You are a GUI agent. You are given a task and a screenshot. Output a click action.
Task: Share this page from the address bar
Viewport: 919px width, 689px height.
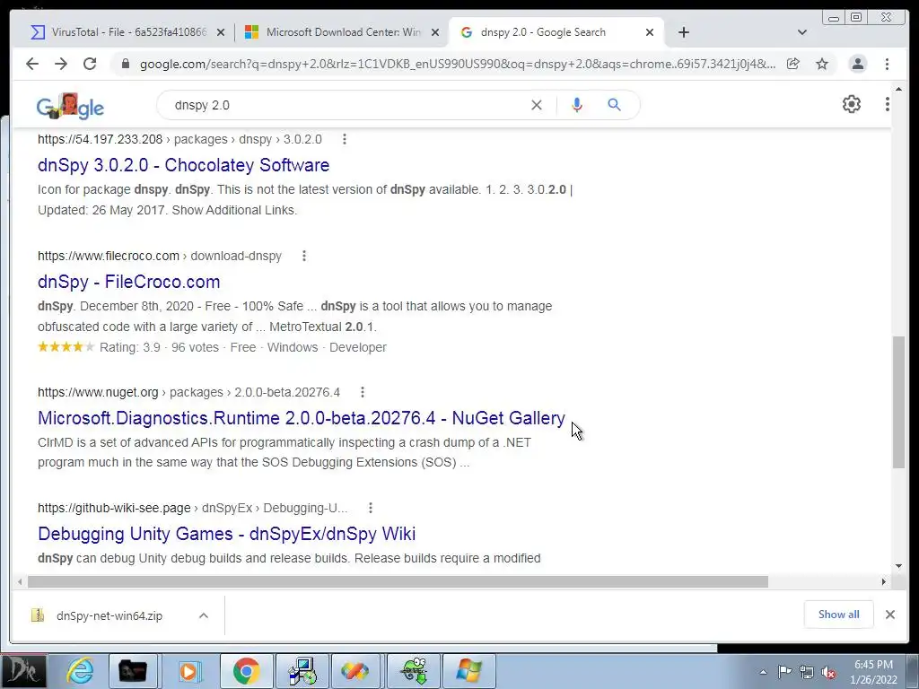[x=793, y=64]
